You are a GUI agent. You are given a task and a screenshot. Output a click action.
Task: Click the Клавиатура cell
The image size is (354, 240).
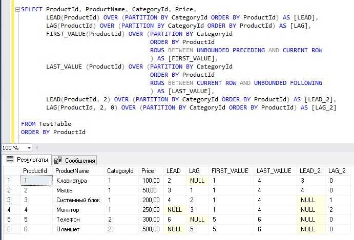[72, 181]
